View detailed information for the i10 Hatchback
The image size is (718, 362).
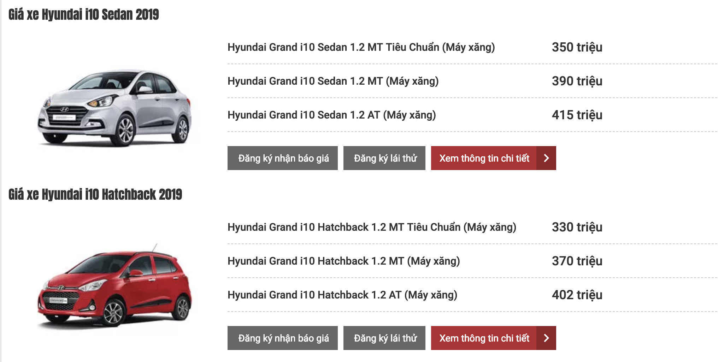coord(484,338)
